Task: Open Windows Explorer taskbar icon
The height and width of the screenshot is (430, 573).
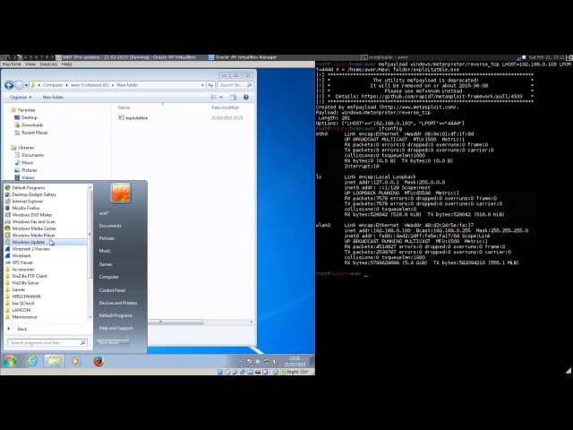Action: [x=54, y=361]
